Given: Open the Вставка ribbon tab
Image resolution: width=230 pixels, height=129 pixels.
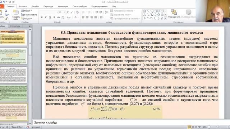Looking at the screenshot, I should pos(23,6).
